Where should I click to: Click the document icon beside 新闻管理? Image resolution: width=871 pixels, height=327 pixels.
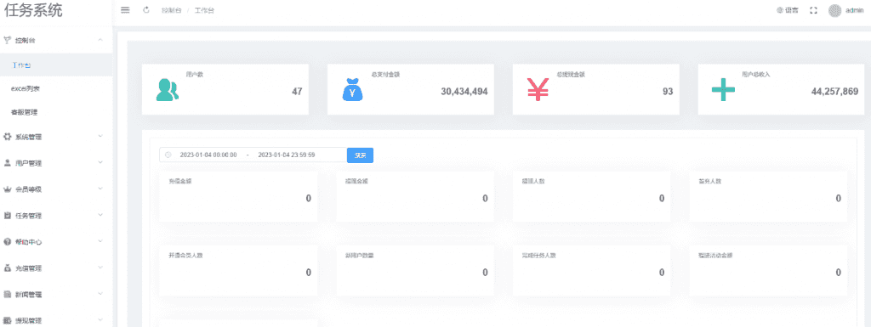pos(7,294)
